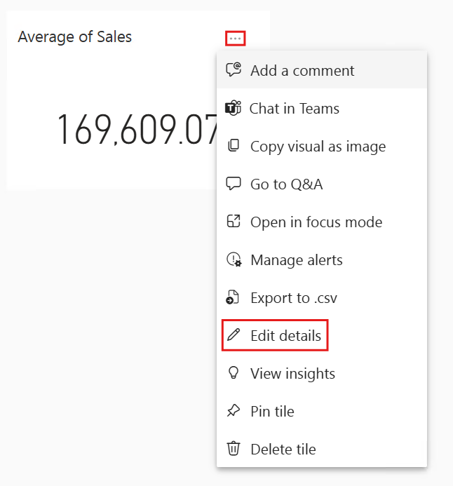Viewport: 453px width, 486px height.
Task: Select "Open in focus mode" option
Action: [x=316, y=222]
